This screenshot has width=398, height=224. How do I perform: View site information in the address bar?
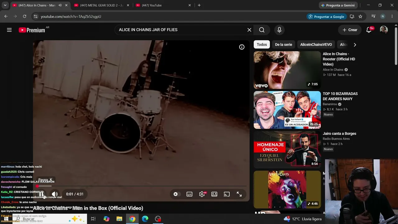click(x=35, y=16)
